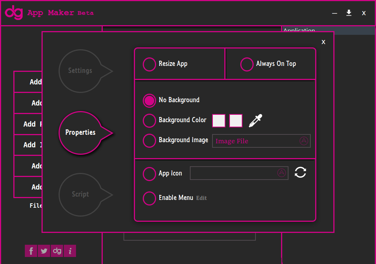Select the Background Image option

(x=149, y=141)
